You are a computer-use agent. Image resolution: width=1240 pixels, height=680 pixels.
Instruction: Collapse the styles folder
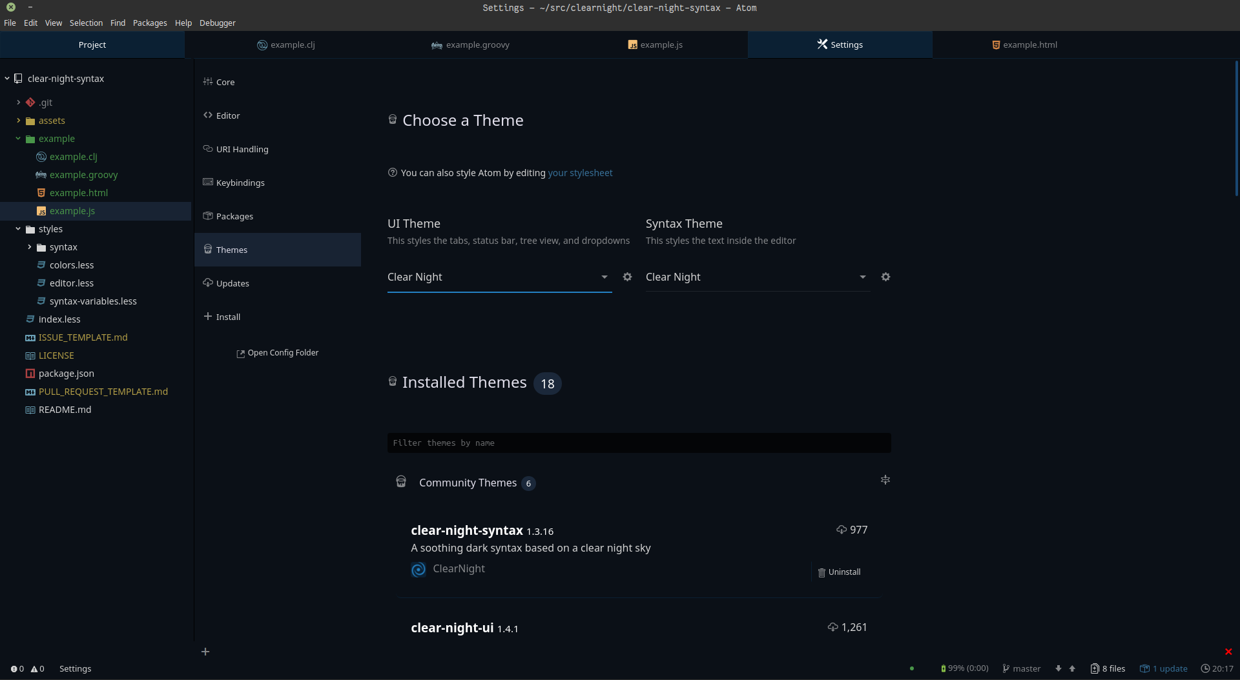coord(19,229)
